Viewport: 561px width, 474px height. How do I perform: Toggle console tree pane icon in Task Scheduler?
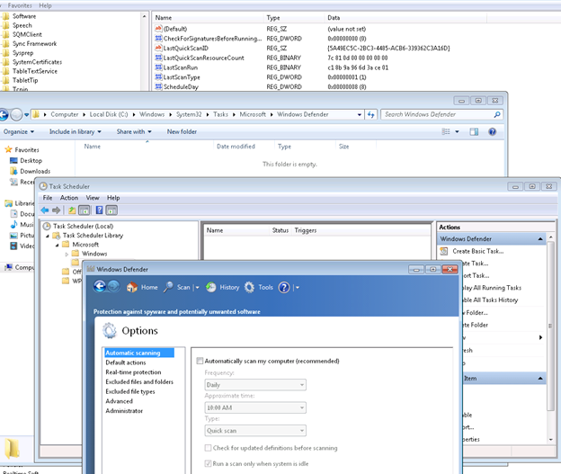(x=85, y=210)
